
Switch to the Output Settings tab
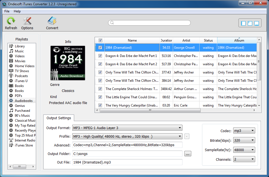(x=59, y=118)
